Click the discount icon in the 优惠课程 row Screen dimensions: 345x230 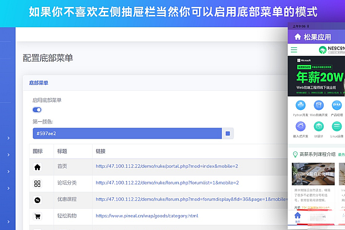point(37,200)
